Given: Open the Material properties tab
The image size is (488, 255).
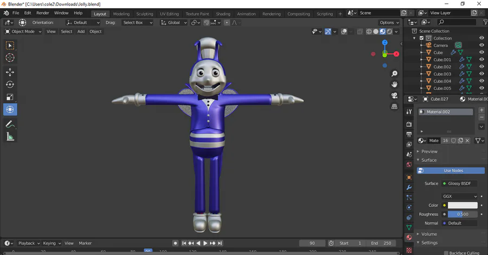Looking at the screenshot, I should tap(409, 237).
